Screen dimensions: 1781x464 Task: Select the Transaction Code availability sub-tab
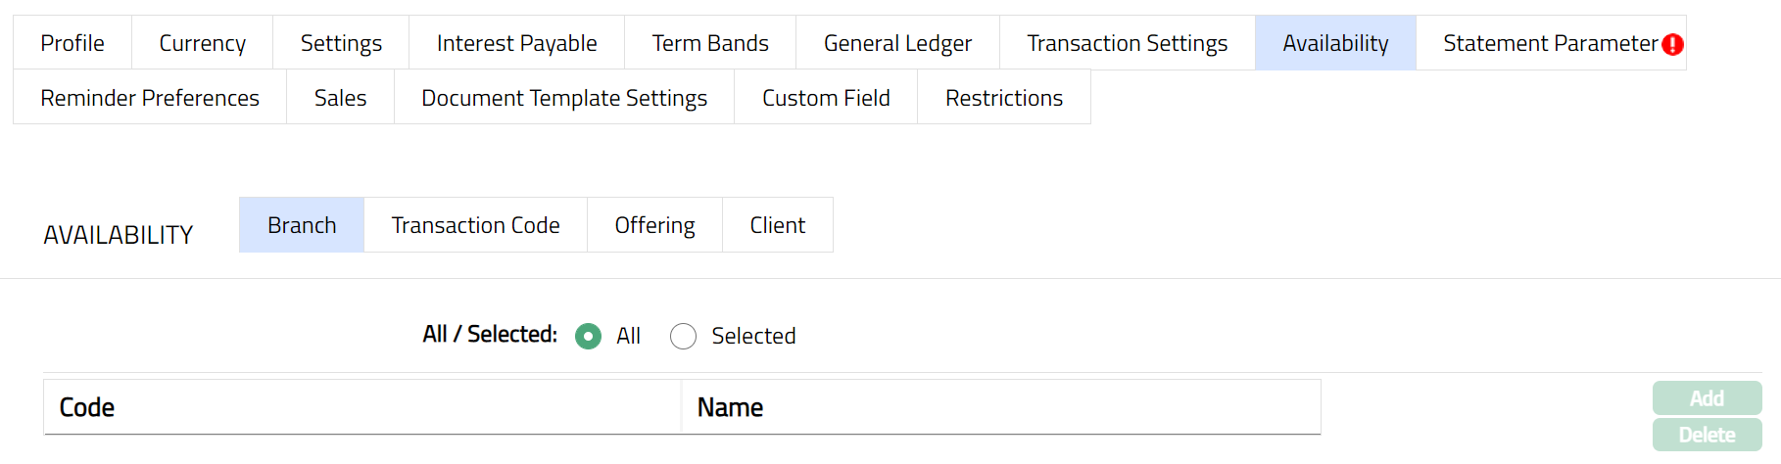pyautogui.click(x=475, y=225)
